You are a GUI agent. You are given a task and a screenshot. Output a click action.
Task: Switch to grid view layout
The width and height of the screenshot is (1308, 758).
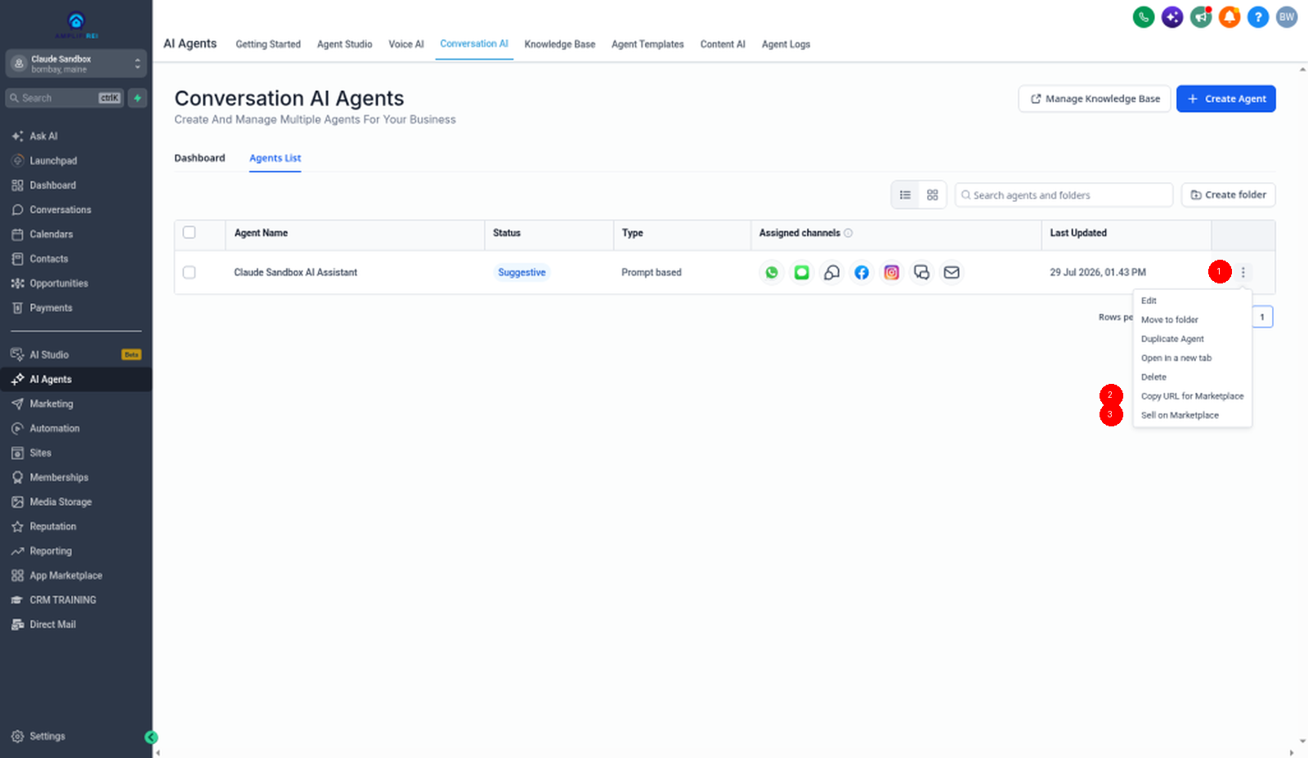[932, 195]
